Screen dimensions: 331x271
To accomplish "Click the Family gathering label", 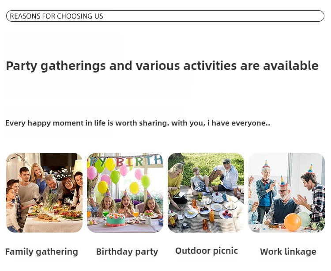I will 41,252.
